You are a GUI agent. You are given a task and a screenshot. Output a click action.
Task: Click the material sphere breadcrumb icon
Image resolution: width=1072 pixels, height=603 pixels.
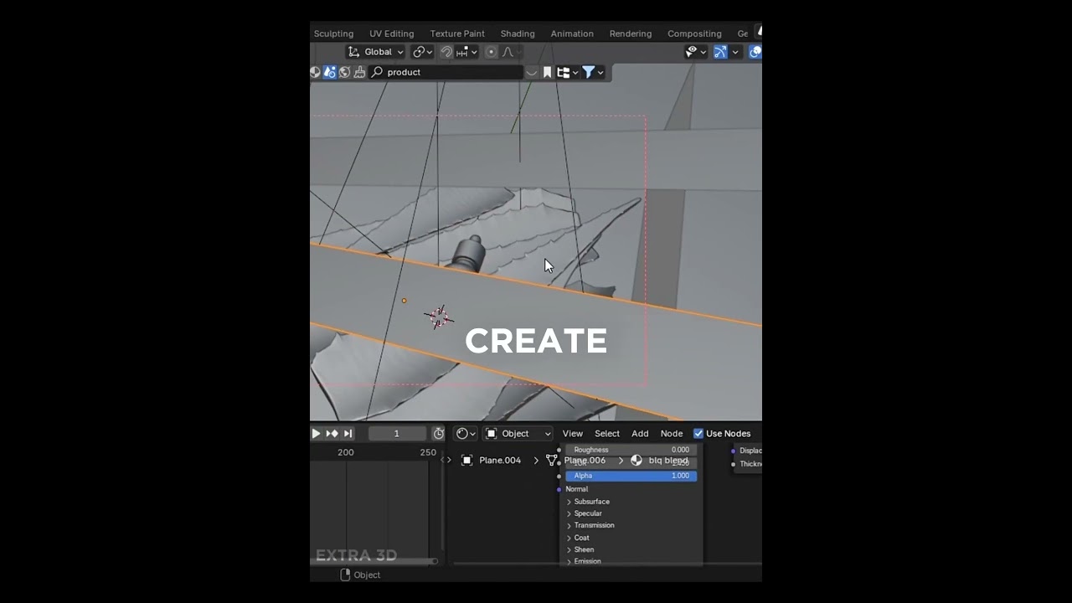(636, 460)
